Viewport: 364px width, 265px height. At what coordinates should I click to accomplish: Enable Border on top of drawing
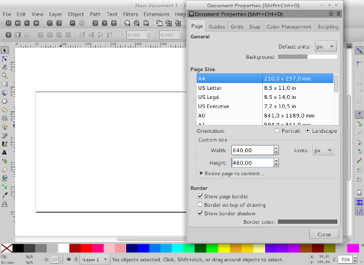200,205
